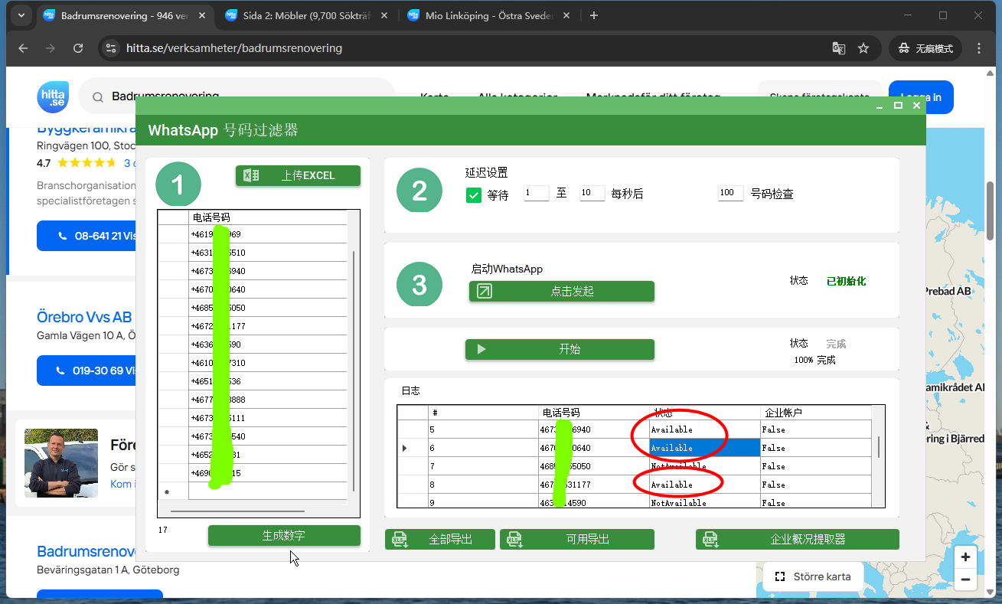Click the advertiser profile photo thumbnail
Viewport: 1002px width, 604px height.
(61, 463)
